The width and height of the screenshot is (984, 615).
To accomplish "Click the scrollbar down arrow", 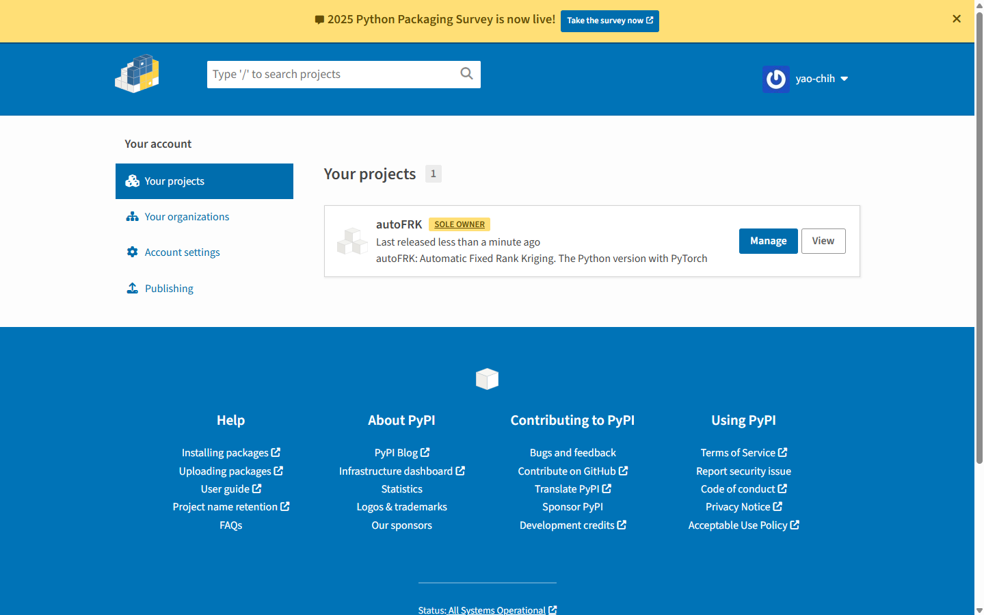I will [979, 610].
